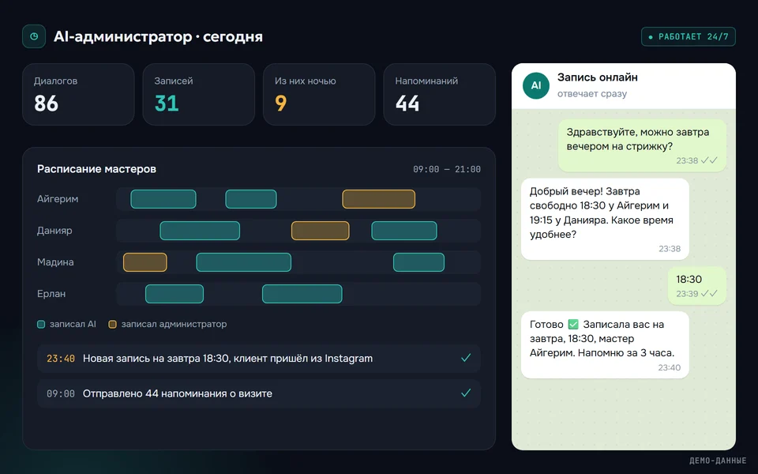Click the green check emoji after Готово
Screen dimensions: 758x474
pyautogui.click(x=573, y=324)
